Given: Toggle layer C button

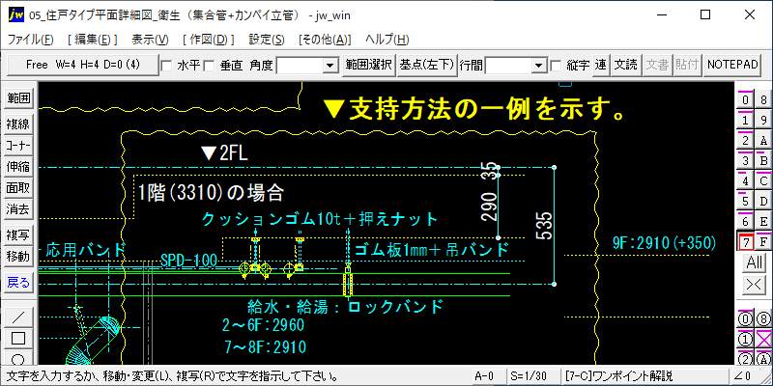Looking at the screenshot, I should pos(763,180).
